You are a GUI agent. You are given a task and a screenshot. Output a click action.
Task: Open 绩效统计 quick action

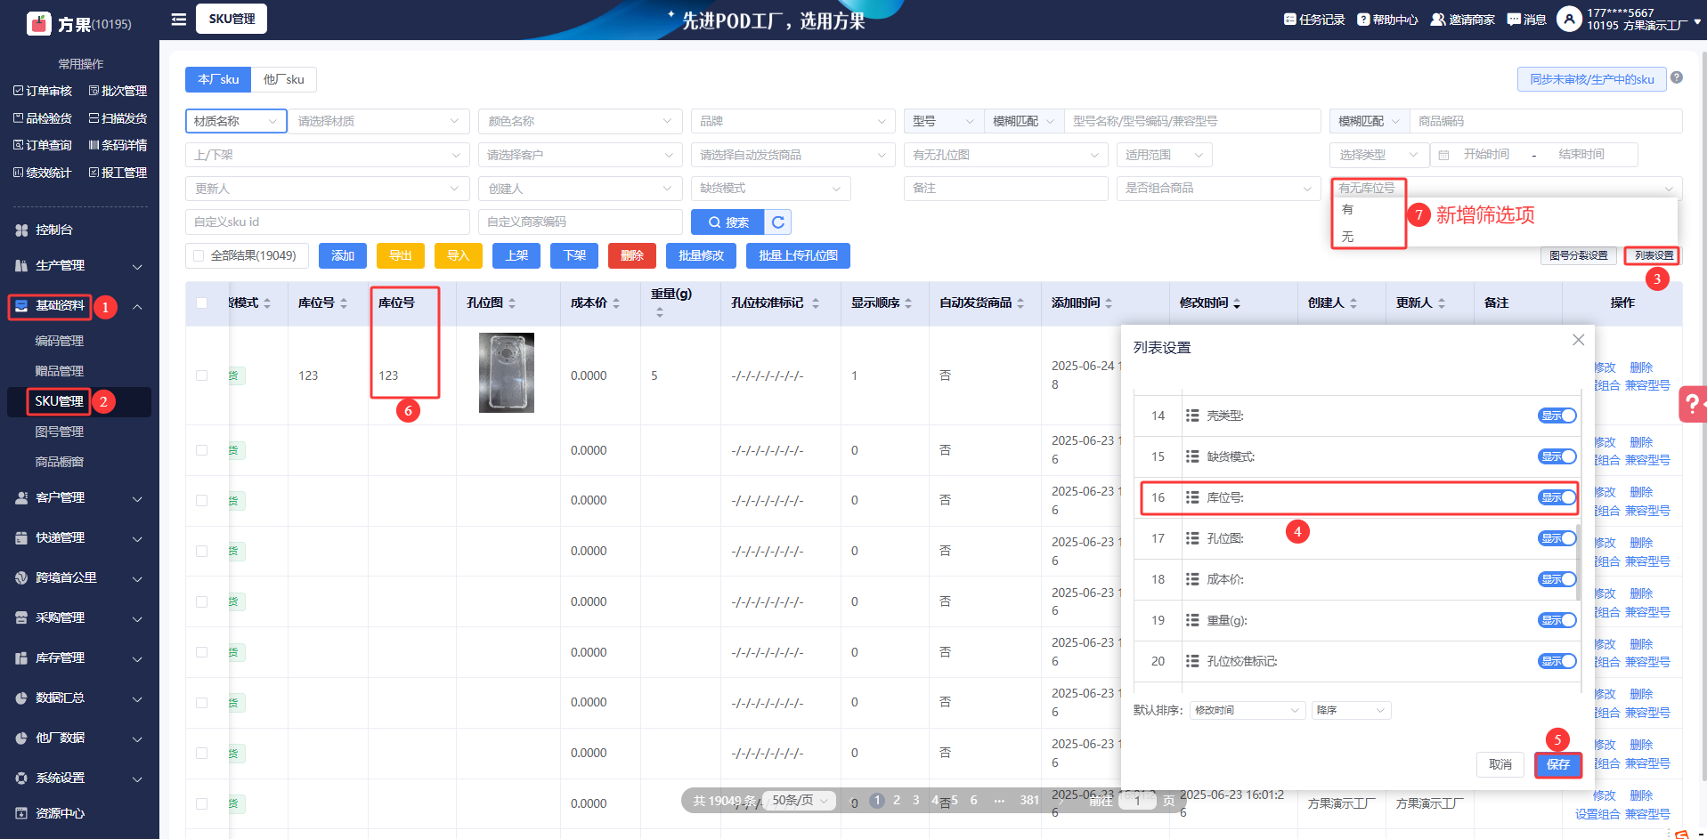(x=43, y=173)
